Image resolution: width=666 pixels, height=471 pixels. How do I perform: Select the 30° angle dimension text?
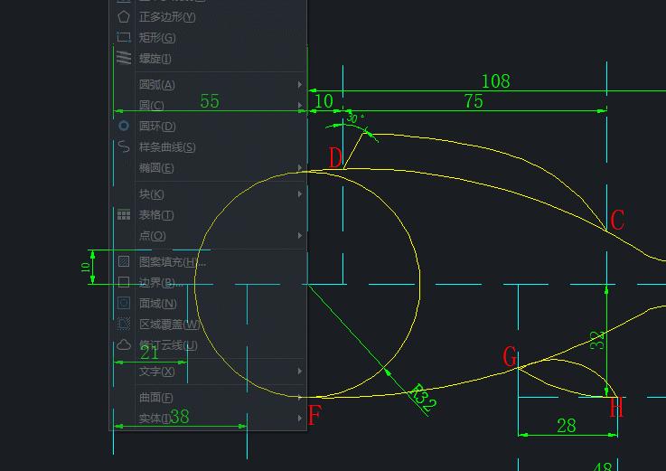[355, 118]
